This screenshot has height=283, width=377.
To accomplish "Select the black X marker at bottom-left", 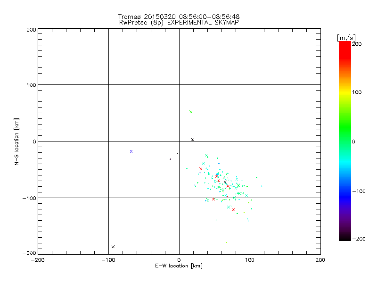I will point(113,247).
